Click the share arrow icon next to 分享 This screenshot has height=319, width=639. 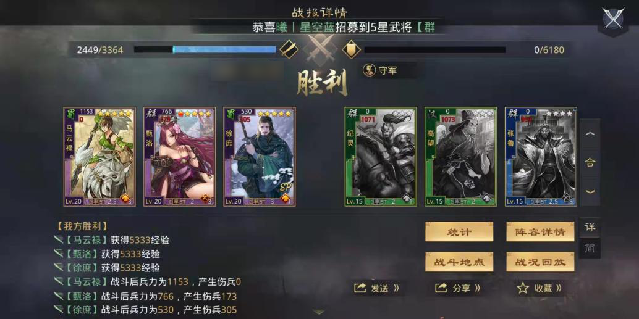coord(441,289)
